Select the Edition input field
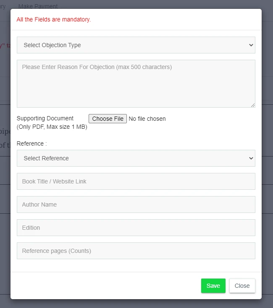This screenshot has height=308, width=273. coord(136,228)
